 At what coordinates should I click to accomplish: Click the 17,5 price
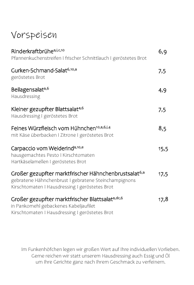tap(163, 174)
